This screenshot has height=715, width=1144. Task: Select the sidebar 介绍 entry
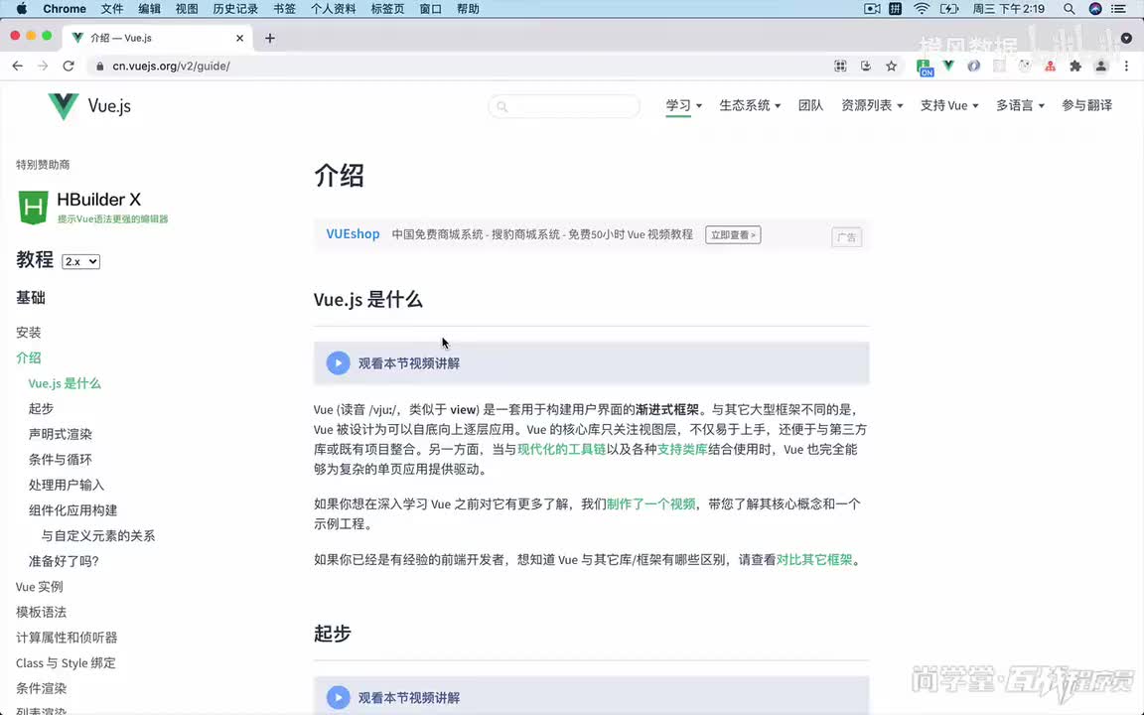(29, 357)
